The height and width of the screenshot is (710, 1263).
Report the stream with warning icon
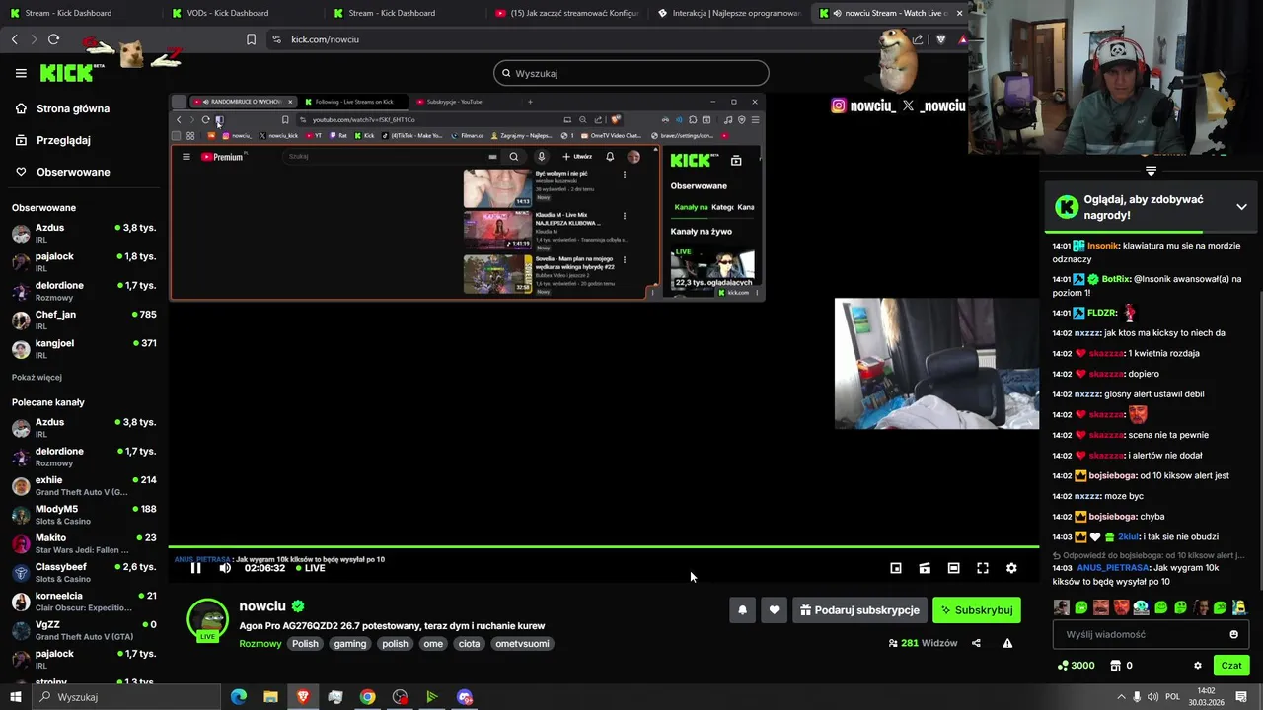pyautogui.click(x=1007, y=643)
